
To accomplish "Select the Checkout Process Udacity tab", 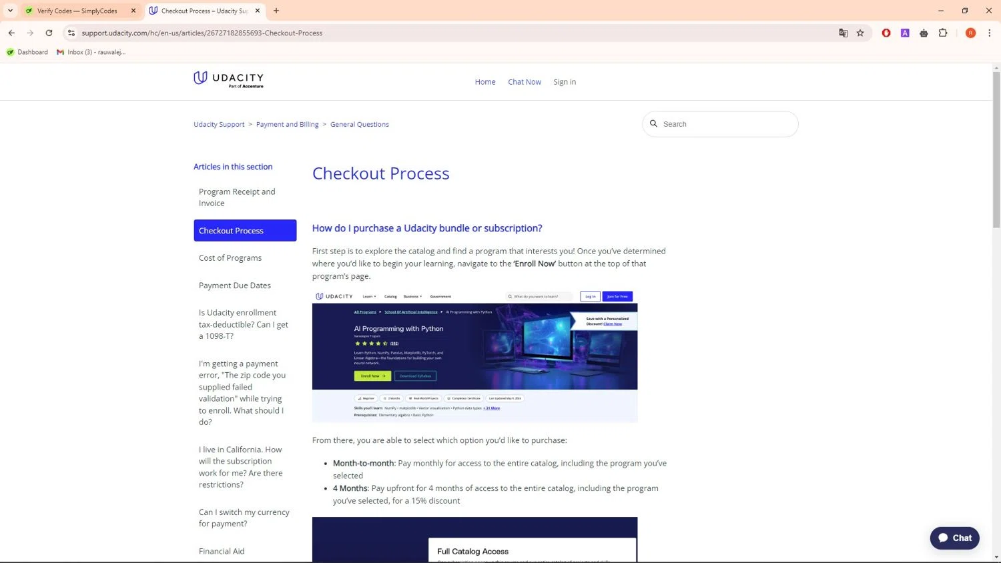I will click(x=205, y=11).
